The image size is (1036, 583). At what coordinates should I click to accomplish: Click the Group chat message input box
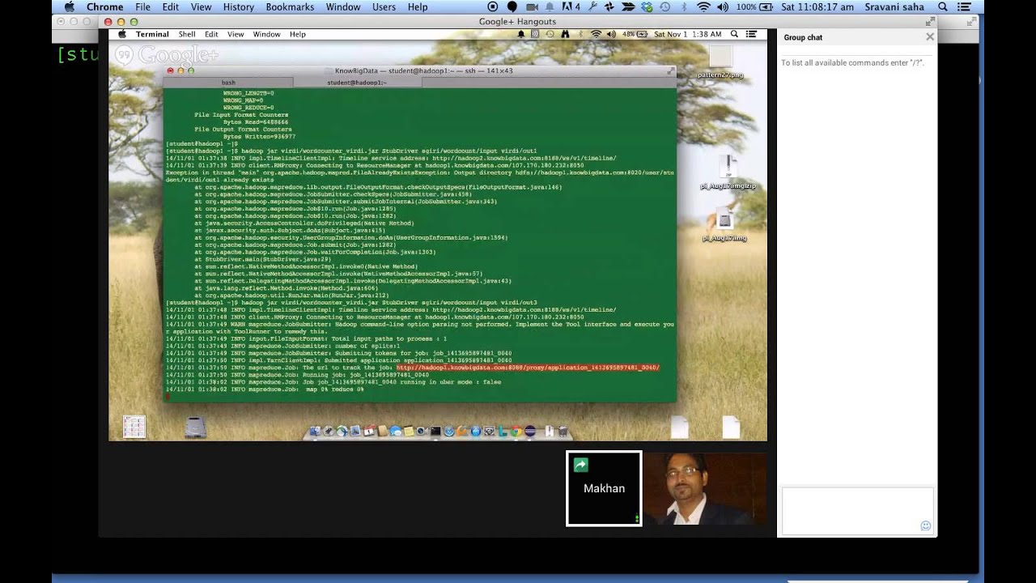tap(857, 510)
